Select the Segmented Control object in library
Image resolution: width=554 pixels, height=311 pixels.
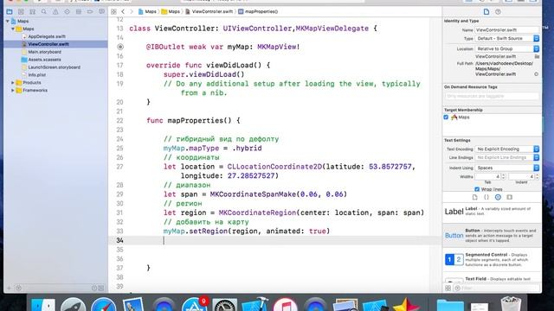pos(492,259)
